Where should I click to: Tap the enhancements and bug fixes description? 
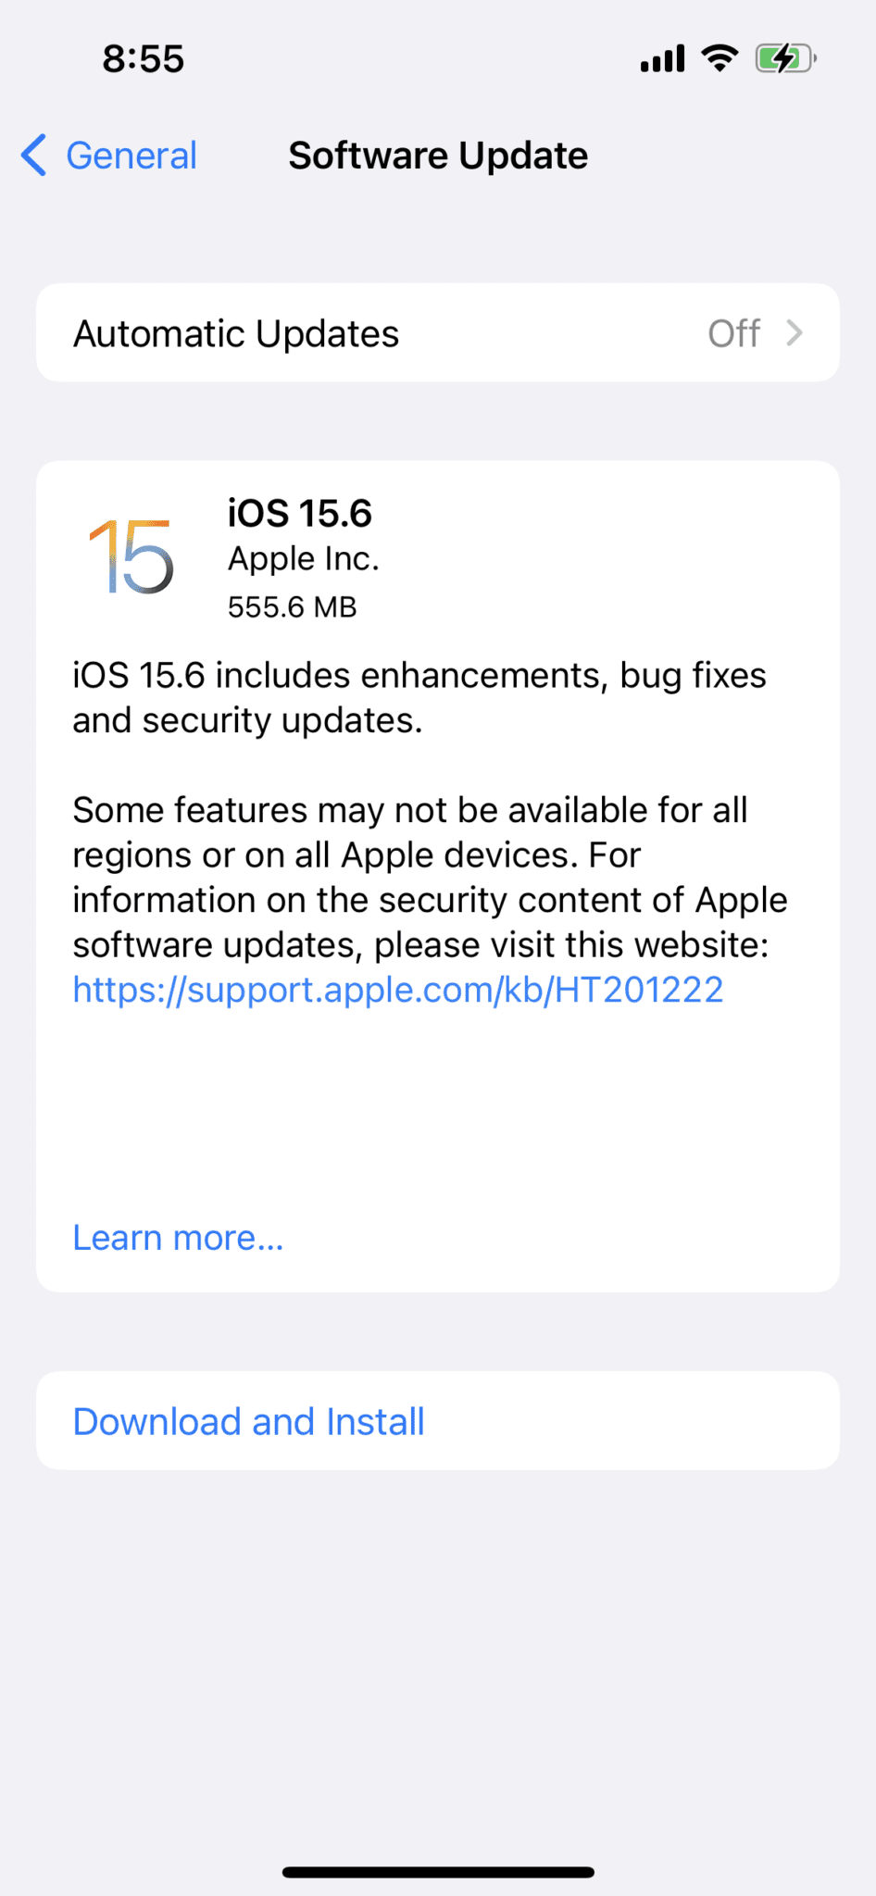(419, 698)
